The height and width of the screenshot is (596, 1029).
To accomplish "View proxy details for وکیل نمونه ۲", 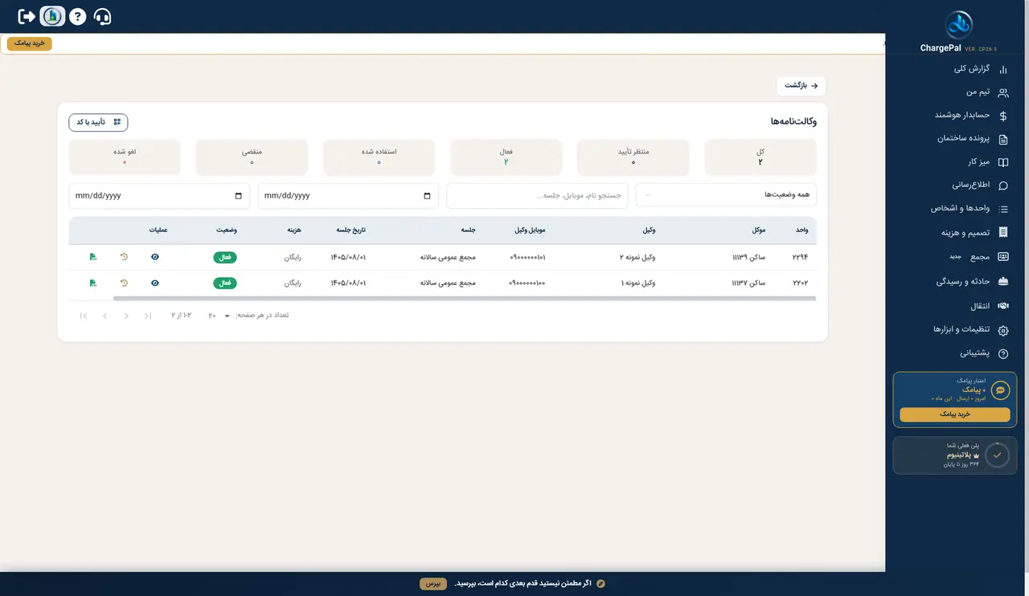I will 155,258.
